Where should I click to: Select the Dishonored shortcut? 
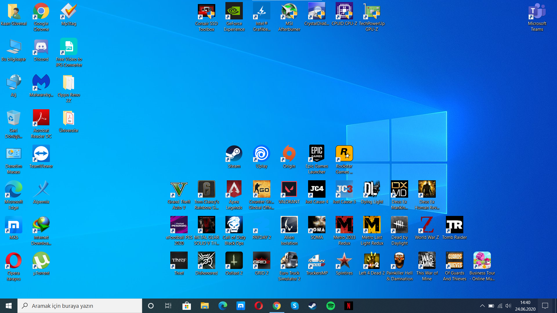207,264
